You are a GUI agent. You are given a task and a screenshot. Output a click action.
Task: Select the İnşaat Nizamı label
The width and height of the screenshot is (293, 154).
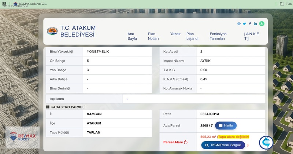coord(174,61)
